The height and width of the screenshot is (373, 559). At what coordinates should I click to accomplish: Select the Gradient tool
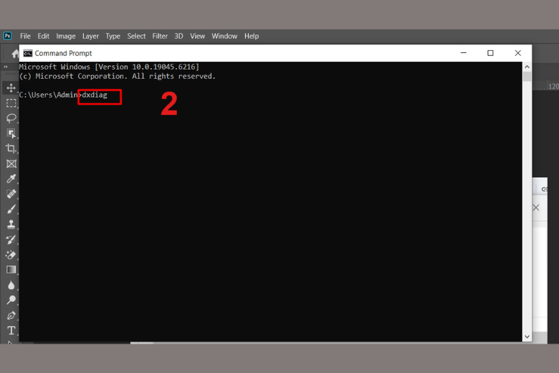tap(11, 270)
